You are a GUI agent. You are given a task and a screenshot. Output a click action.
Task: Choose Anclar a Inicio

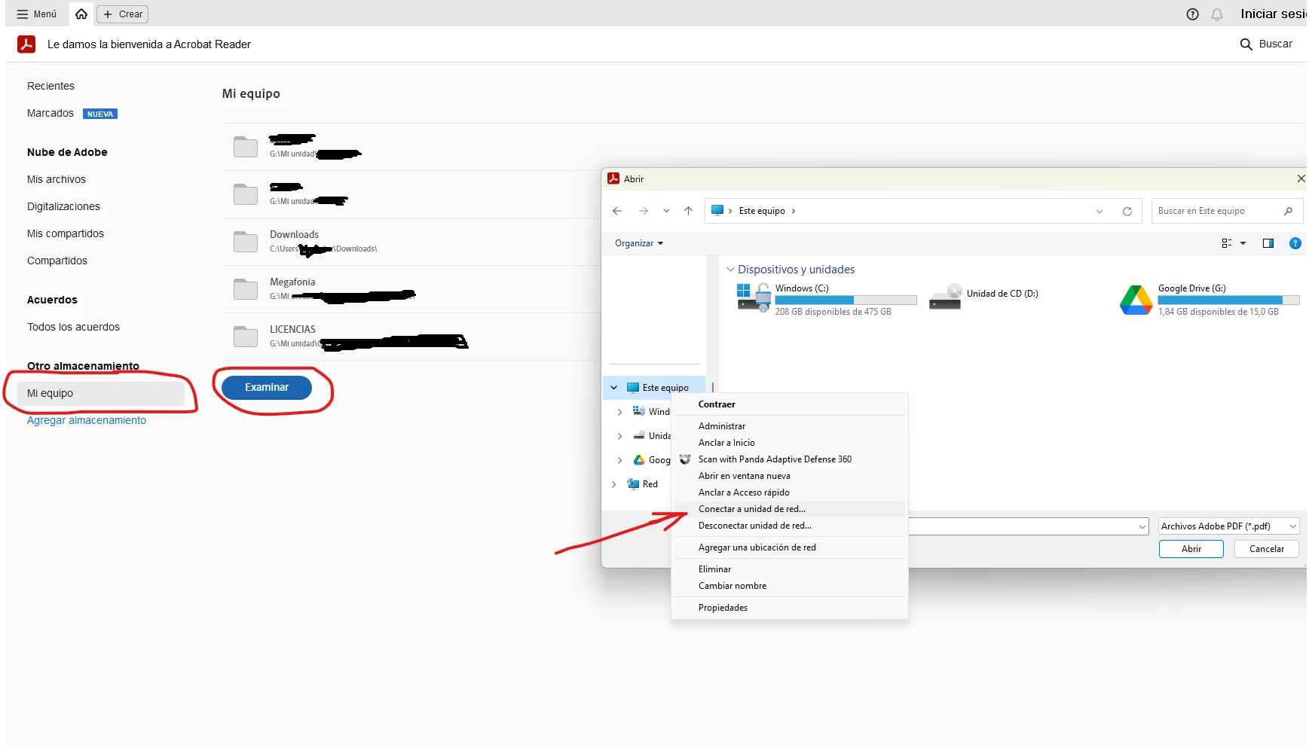(x=789, y=443)
